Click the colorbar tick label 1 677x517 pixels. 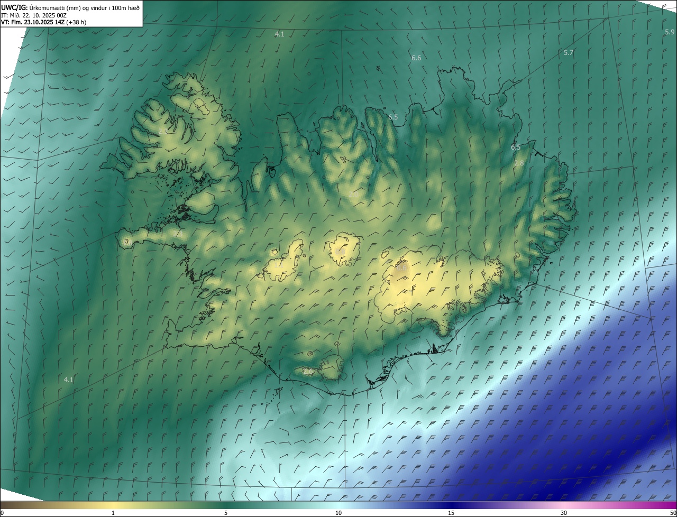(x=113, y=513)
